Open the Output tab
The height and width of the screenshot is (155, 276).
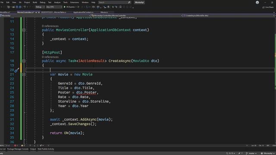(x=33, y=149)
